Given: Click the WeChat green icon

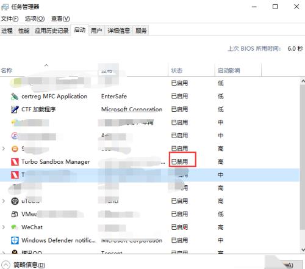Looking at the screenshot, I should 14,227.
